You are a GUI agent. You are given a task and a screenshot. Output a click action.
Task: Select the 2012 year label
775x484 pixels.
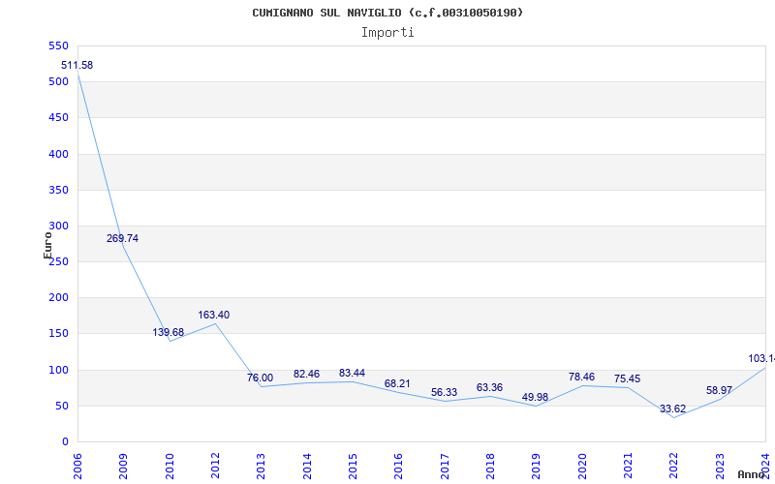pyautogui.click(x=215, y=467)
